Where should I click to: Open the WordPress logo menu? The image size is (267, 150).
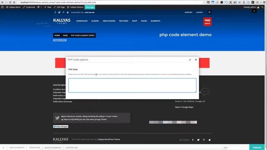[x=3, y=7]
